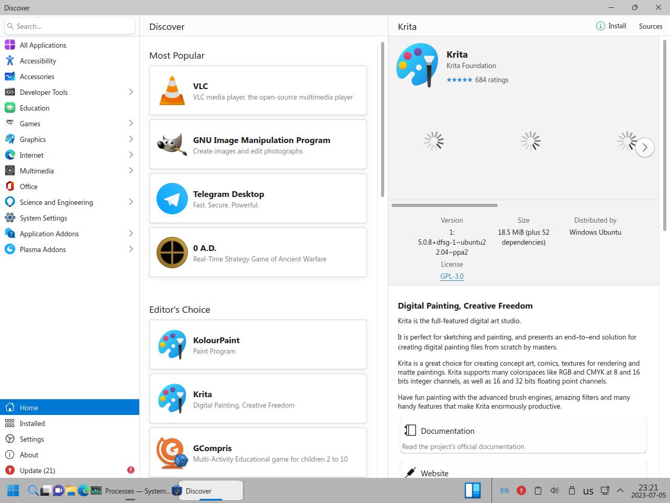The image size is (670, 503).
Task: Open the Telegram Desktop card
Action: pyautogui.click(x=258, y=199)
